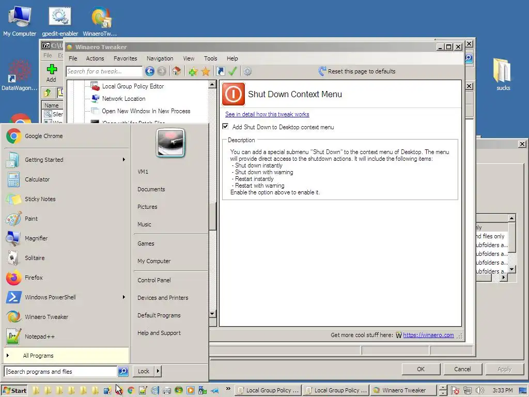Click the scroll-down arrow of the subfolders list in the background dialog
The width and height of the screenshot is (529, 397).
coord(512,269)
